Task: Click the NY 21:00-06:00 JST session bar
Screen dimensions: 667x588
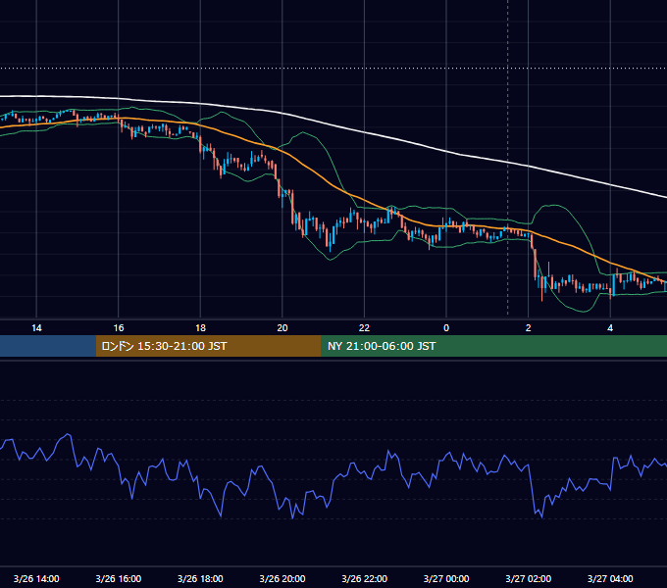Action: tap(493, 346)
